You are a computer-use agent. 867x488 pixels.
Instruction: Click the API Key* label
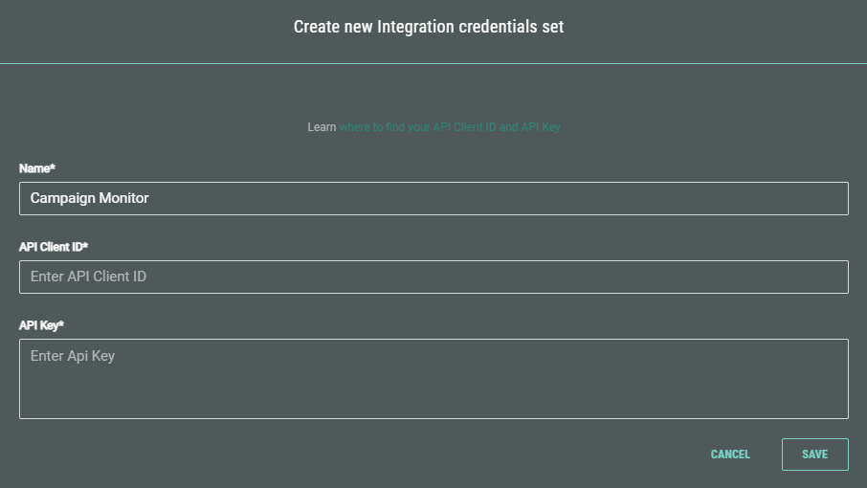pyautogui.click(x=41, y=325)
